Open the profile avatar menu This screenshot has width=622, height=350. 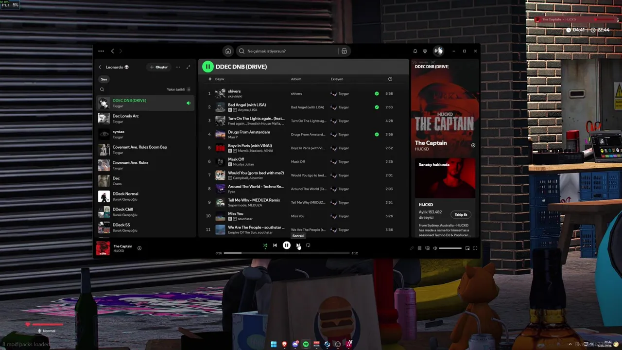pos(438,51)
